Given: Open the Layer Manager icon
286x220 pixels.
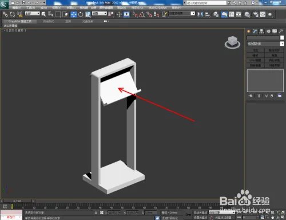Looking at the screenshot, I should click(216, 14).
